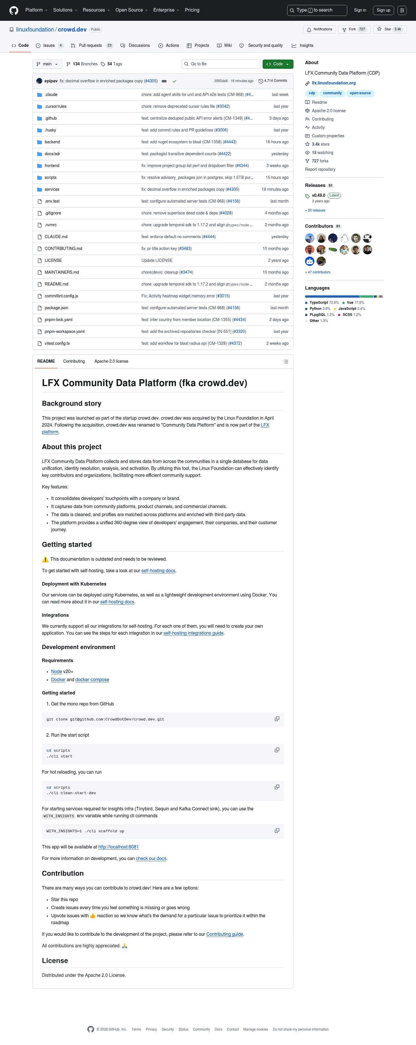
Task: Select the Apache-2.0 license tab
Action: [x=111, y=362]
